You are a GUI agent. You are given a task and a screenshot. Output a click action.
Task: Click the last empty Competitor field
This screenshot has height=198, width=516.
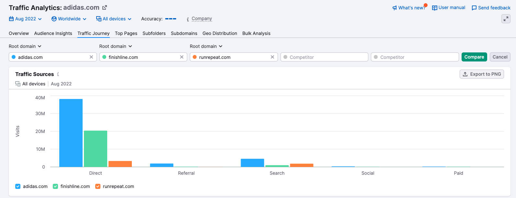pos(415,57)
